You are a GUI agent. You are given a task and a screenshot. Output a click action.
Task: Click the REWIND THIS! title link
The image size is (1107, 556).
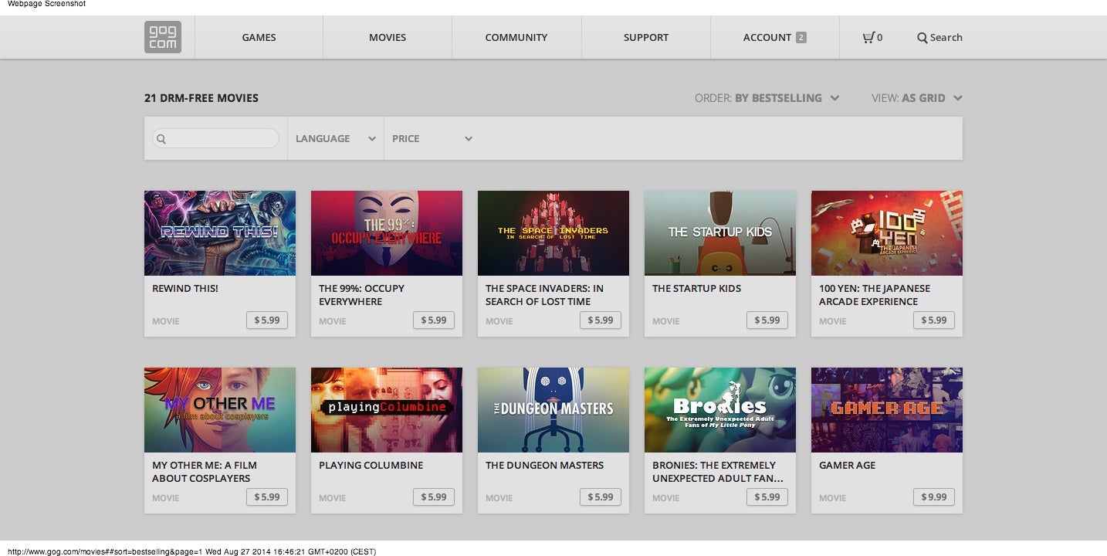click(x=185, y=289)
